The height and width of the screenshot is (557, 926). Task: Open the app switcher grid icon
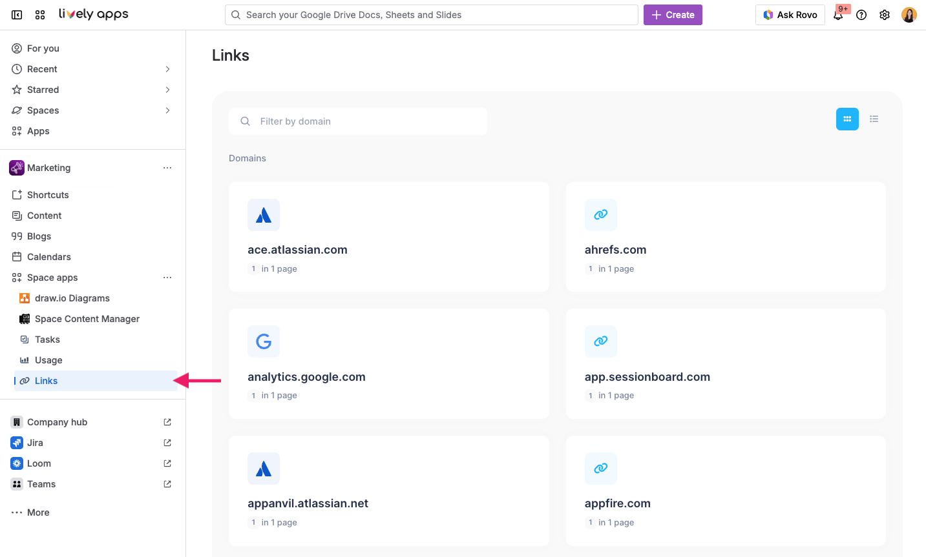coord(39,14)
